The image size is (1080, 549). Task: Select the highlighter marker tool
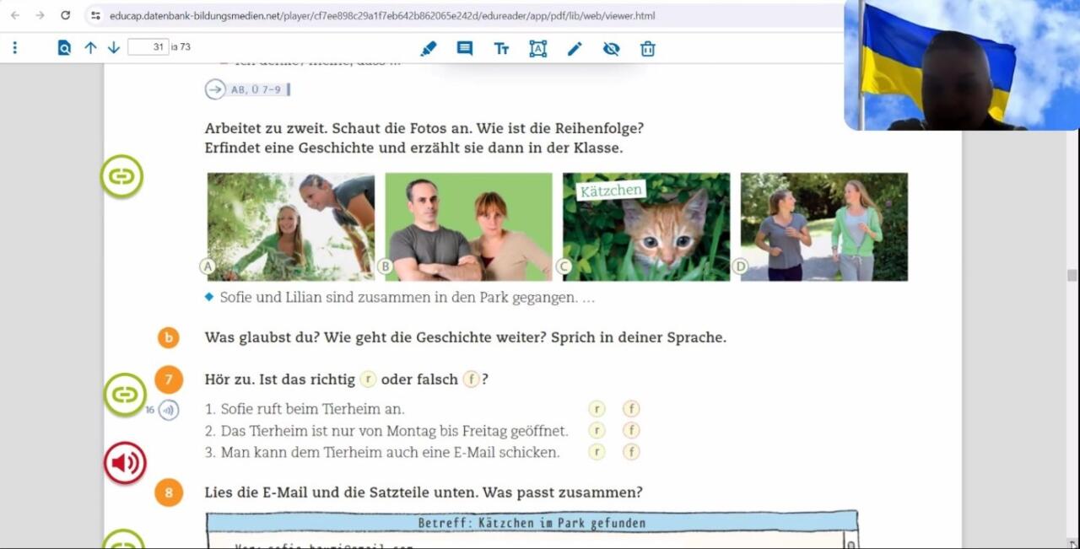[429, 49]
